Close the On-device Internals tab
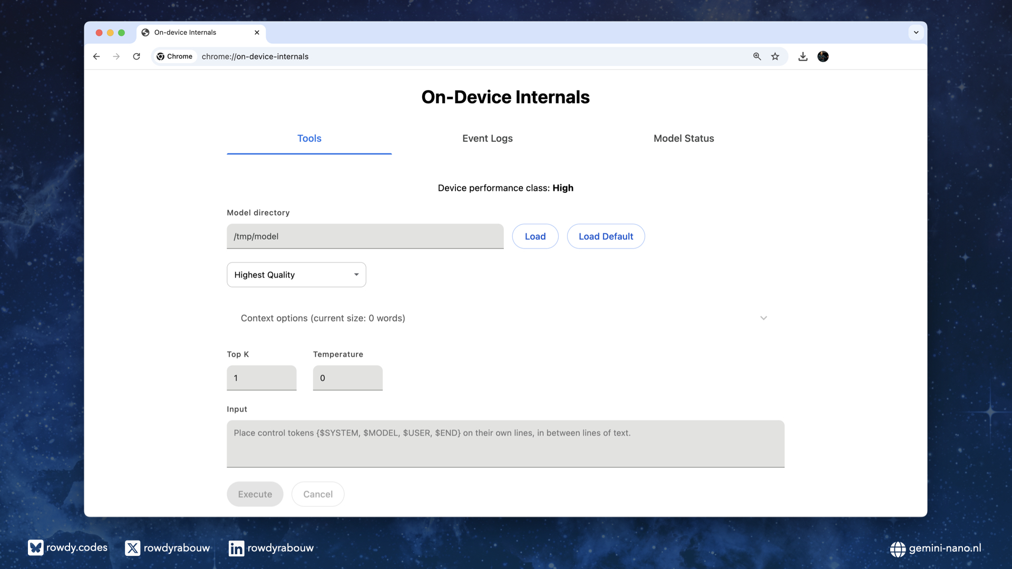 point(257,33)
